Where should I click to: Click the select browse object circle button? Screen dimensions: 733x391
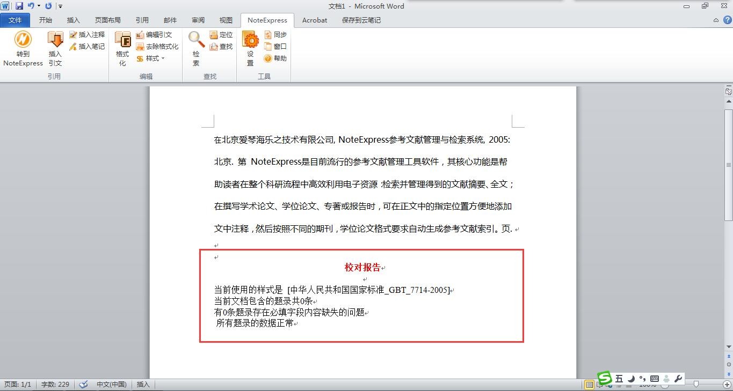[729, 365]
